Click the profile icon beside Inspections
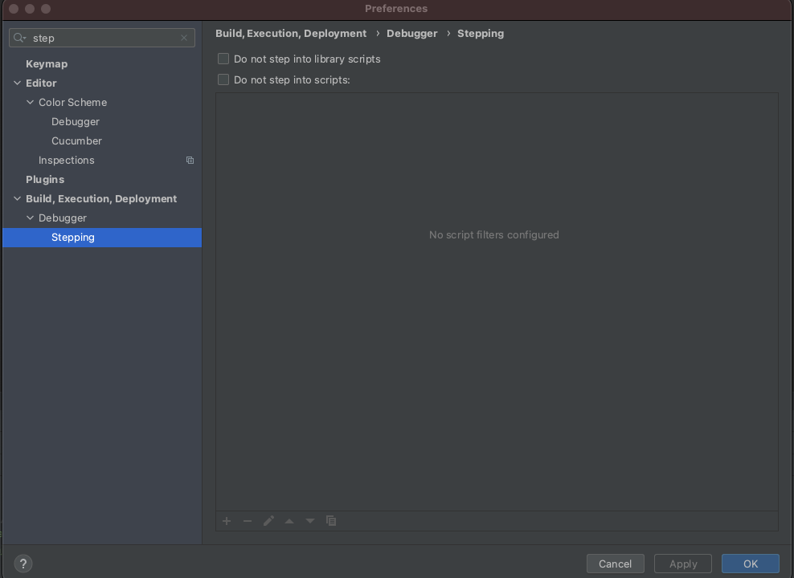The width and height of the screenshot is (794, 578). point(190,161)
